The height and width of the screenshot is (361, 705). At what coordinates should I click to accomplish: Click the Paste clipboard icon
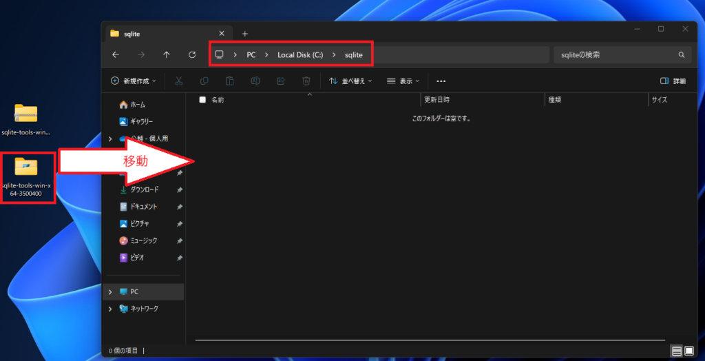230,81
